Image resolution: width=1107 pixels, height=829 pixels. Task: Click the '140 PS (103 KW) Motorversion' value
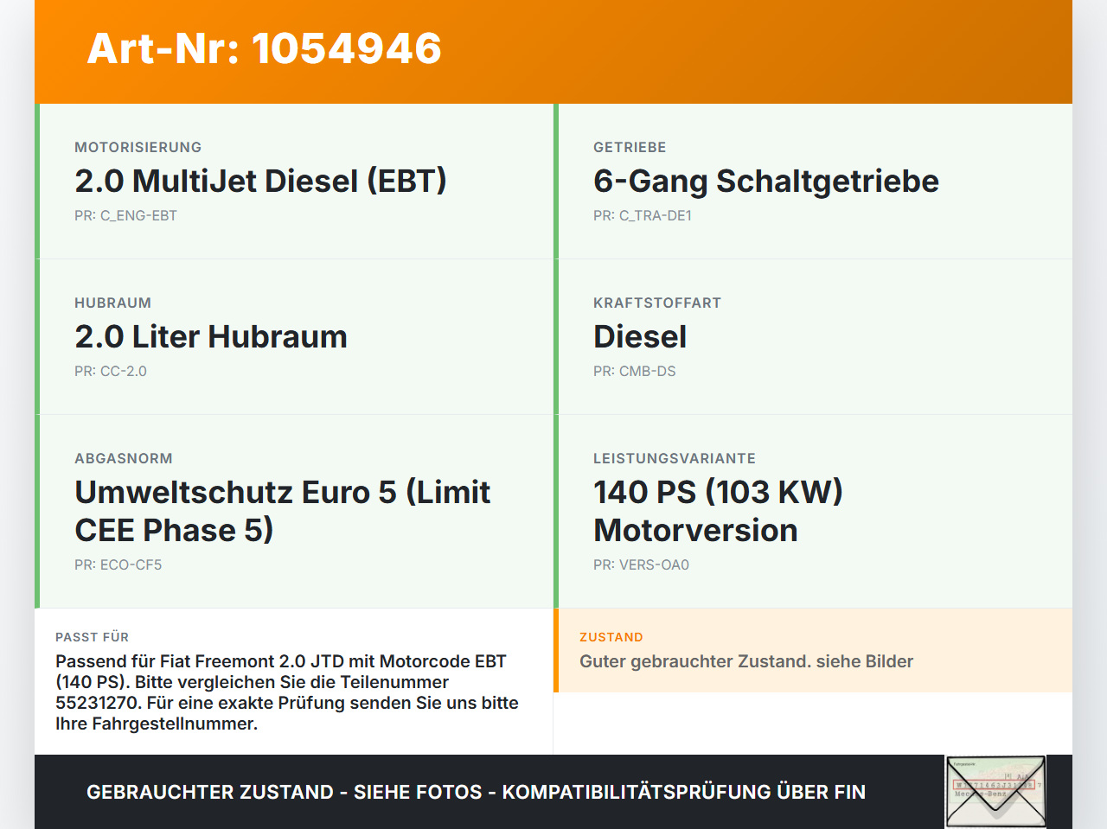(x=718, y=511)
